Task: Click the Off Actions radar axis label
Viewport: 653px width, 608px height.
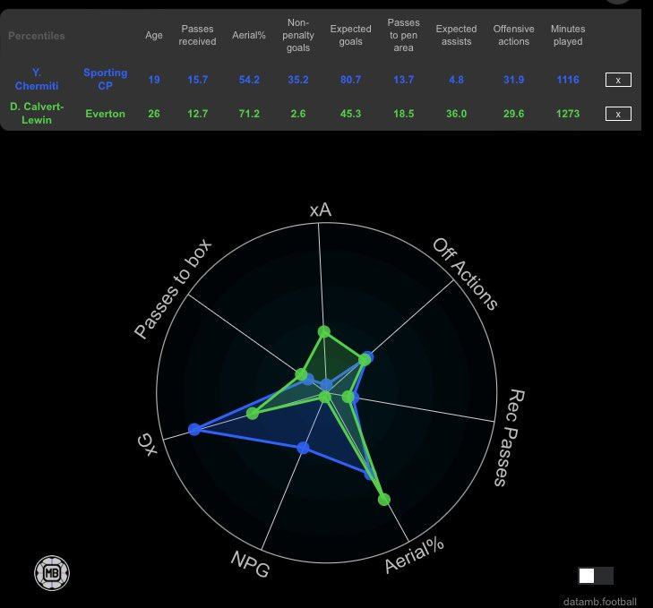Action: (465, 274)
